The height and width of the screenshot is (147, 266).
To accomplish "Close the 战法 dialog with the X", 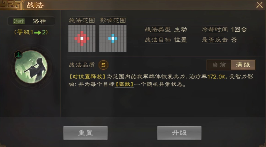I will tap(259, 5).
